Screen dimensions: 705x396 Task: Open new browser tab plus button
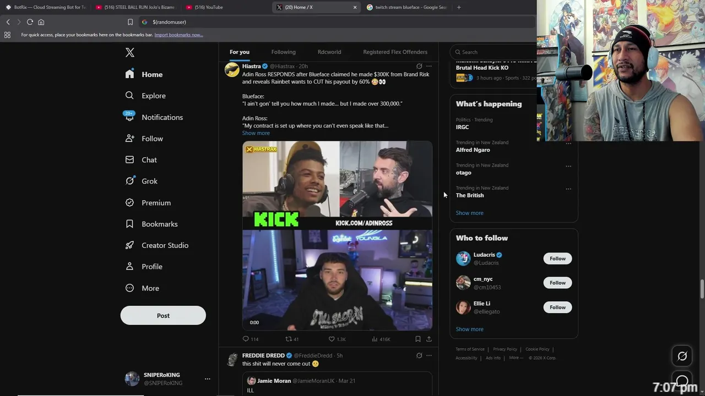pyautogui.click(x=459, y=7)
